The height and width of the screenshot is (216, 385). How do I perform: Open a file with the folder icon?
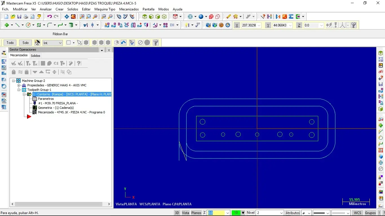pyautogui.click(x=13, y=17)
